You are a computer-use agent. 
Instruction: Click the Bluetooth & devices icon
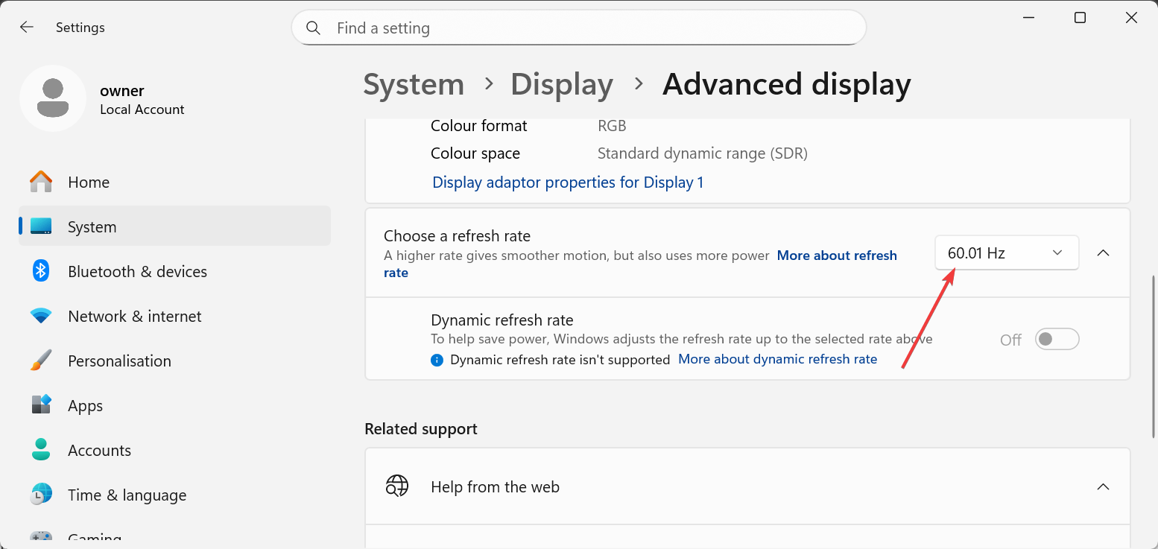click(41, 271)
